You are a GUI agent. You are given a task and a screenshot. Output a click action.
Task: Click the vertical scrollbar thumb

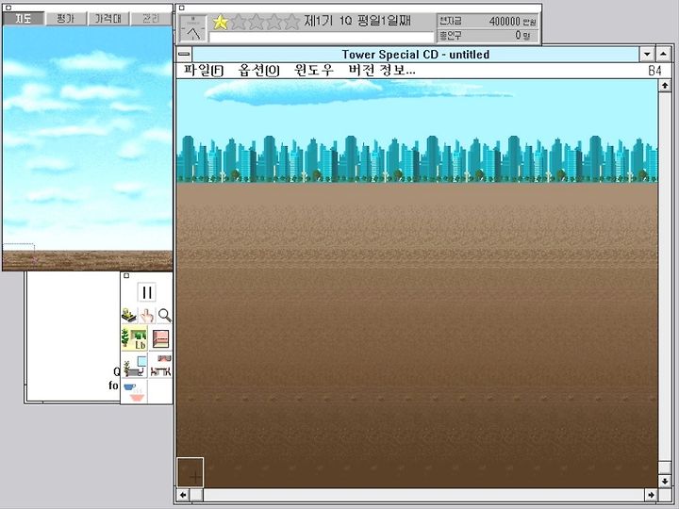(665, 468)
